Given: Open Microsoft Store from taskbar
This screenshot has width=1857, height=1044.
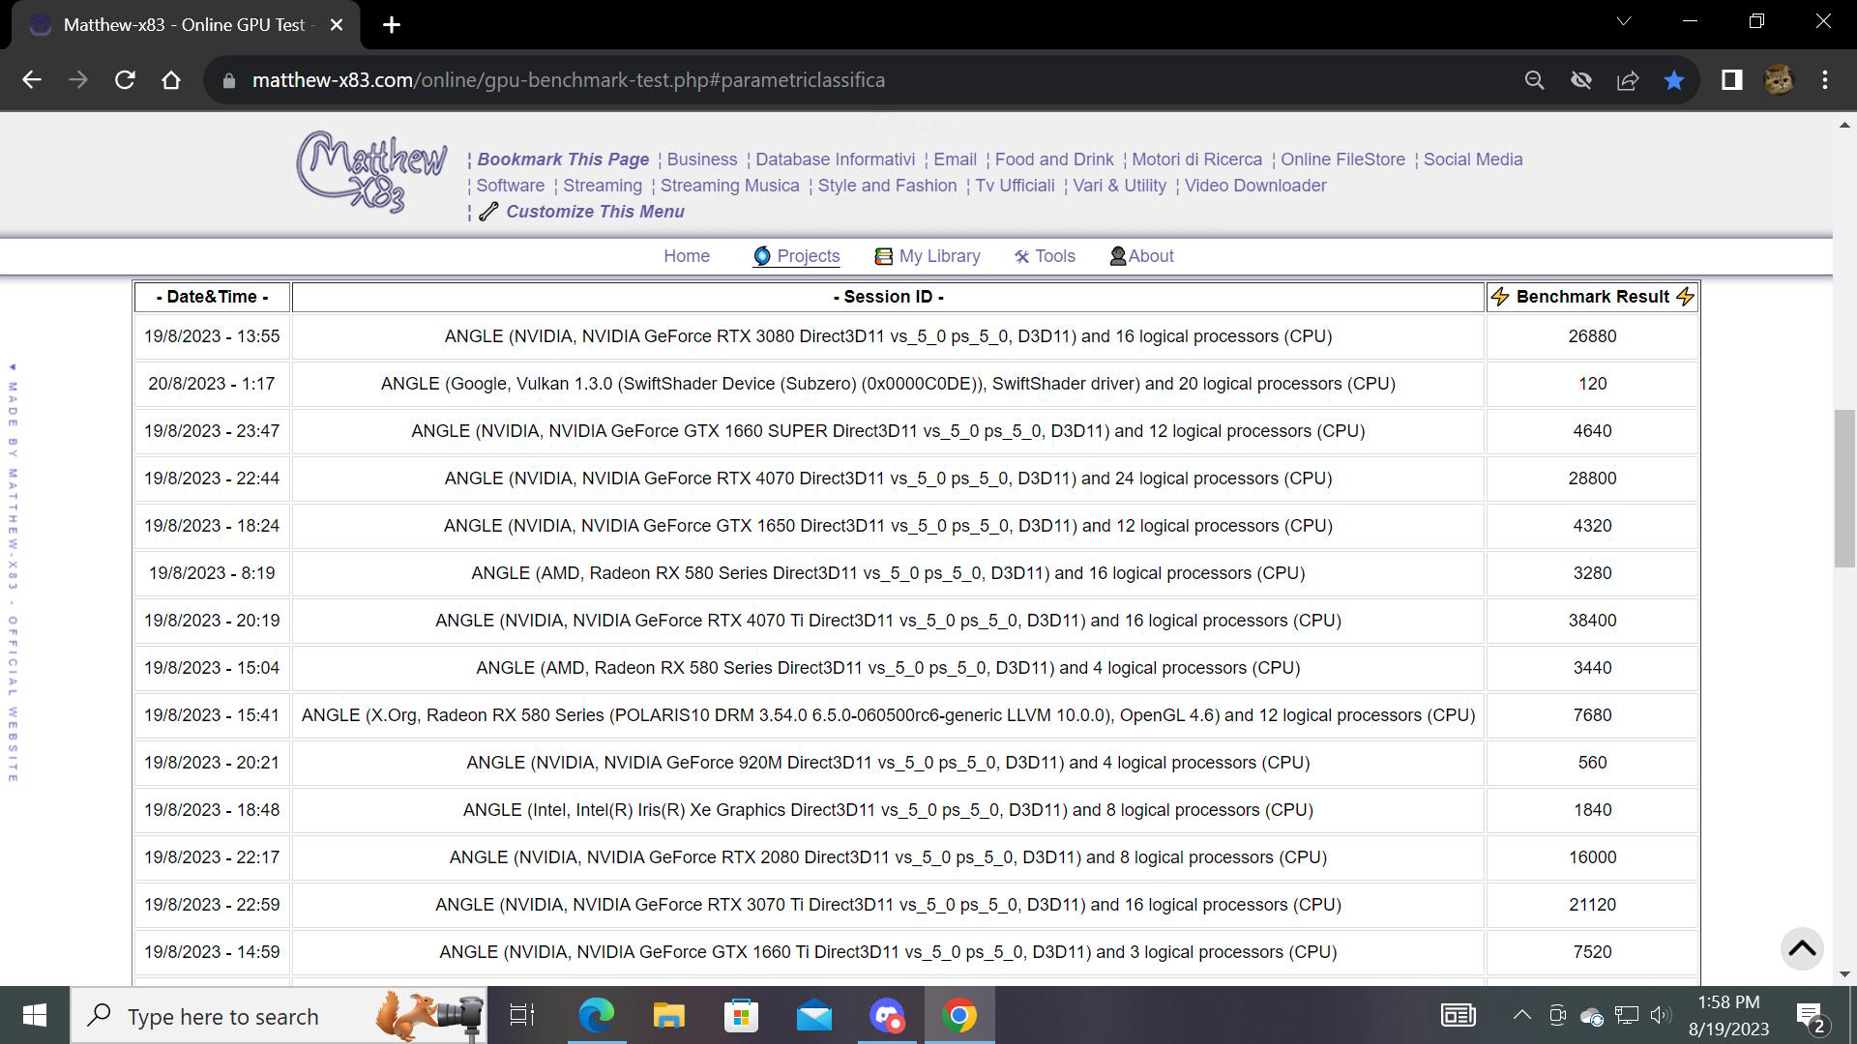Looking at the screenshot, I should (741, 1015).
